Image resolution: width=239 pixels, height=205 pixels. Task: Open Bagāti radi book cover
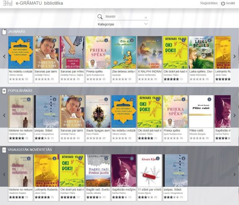tap(98, 171)
